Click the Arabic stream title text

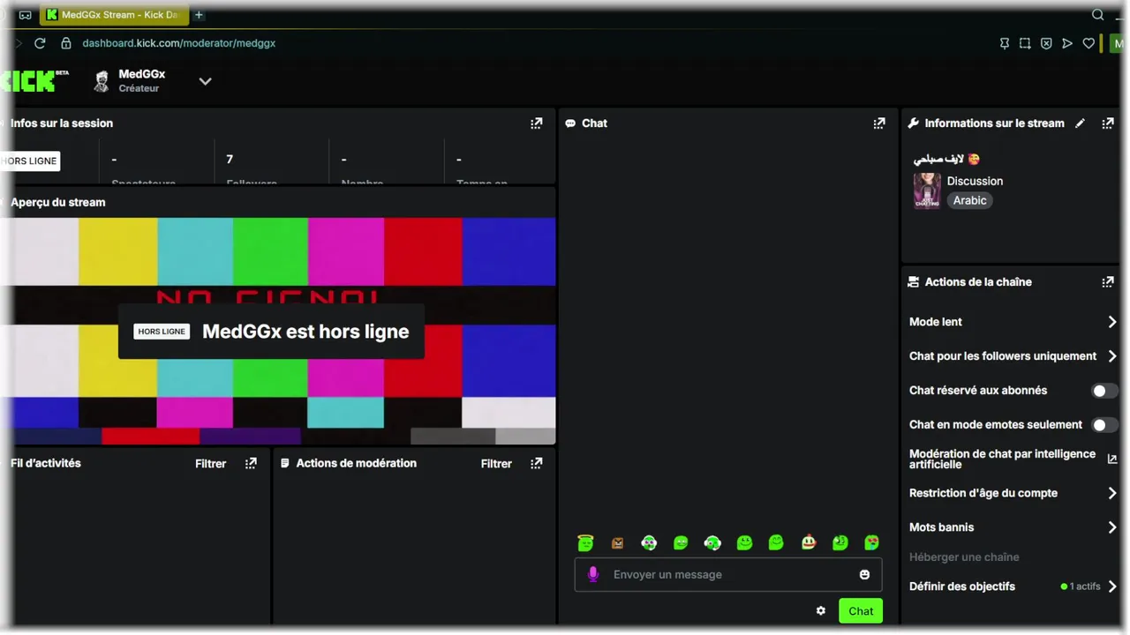[x=946, y=160]
